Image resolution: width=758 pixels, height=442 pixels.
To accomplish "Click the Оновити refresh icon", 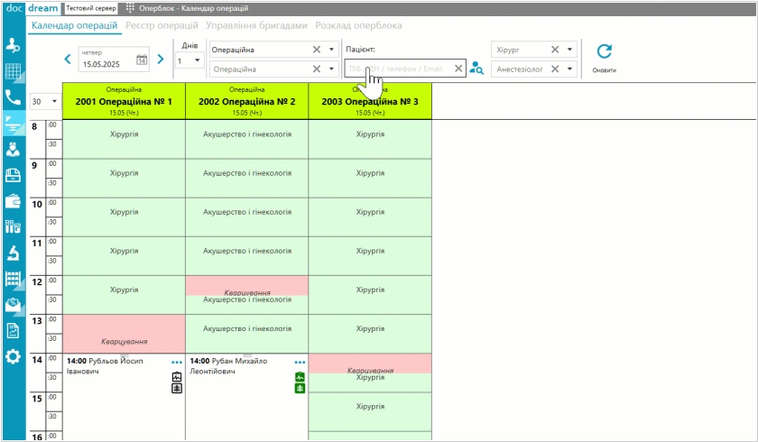I will coord(605,52).
